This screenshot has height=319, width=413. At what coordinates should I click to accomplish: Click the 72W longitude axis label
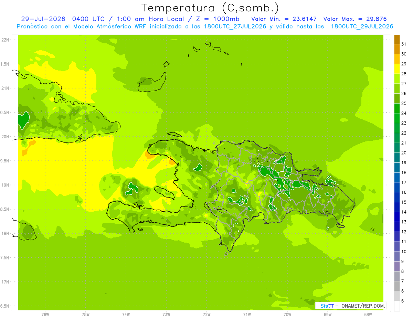coord(206,314)
